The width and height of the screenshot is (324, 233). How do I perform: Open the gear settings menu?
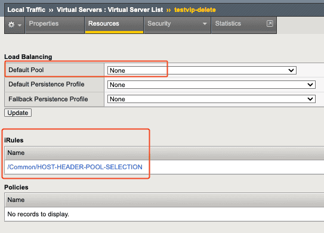14,25
